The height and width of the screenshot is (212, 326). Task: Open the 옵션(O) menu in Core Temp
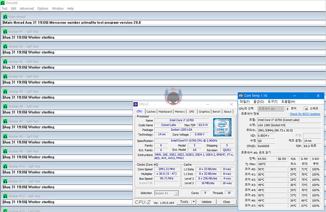[x=259, y=101]
